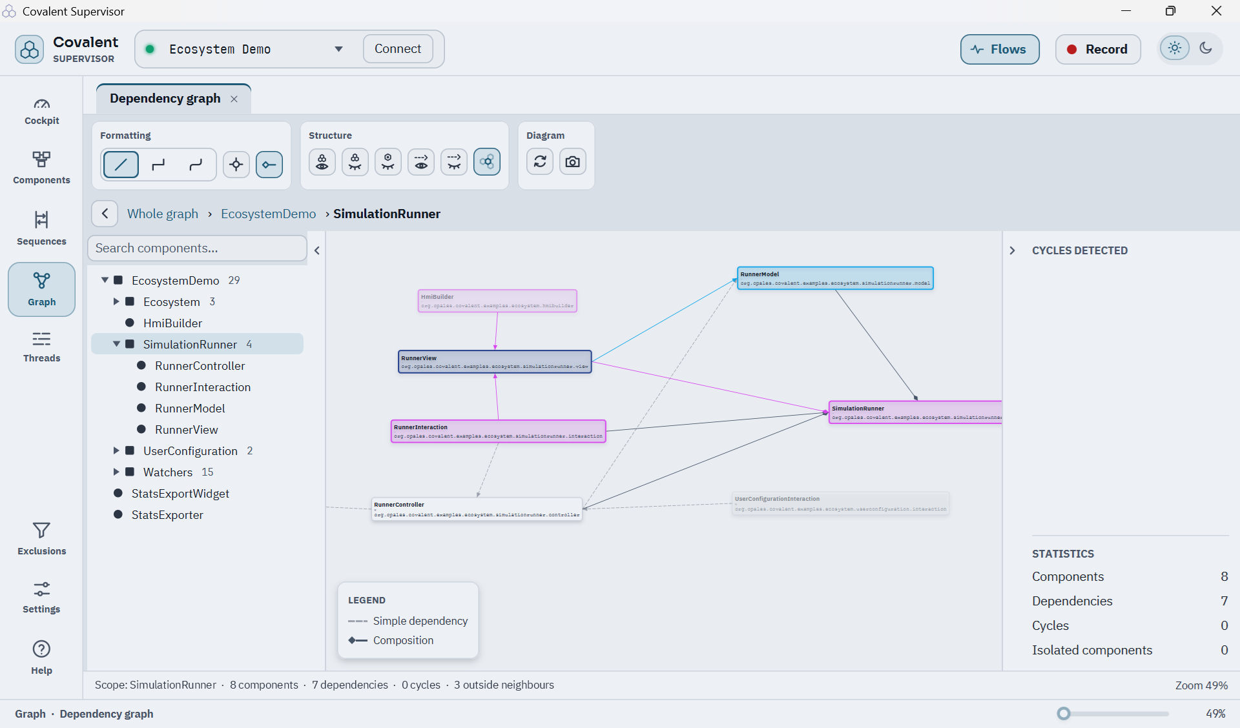Click the Connect button
This screenshot has height=728, width=1240.
pos(398,49)
